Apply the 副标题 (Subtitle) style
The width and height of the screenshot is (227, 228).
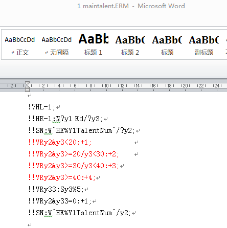point(204,45)
